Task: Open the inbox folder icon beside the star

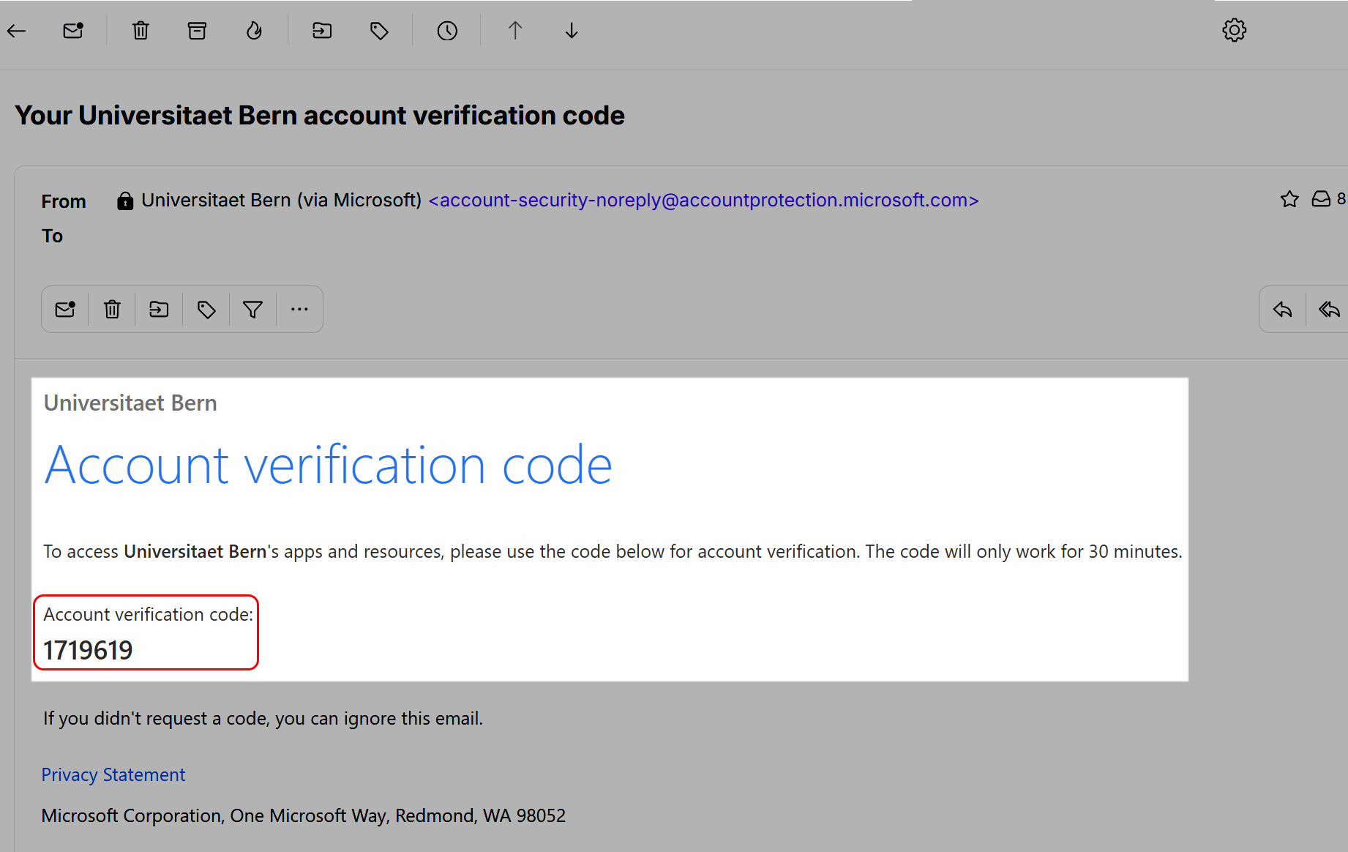Action: pos(1321,199)
